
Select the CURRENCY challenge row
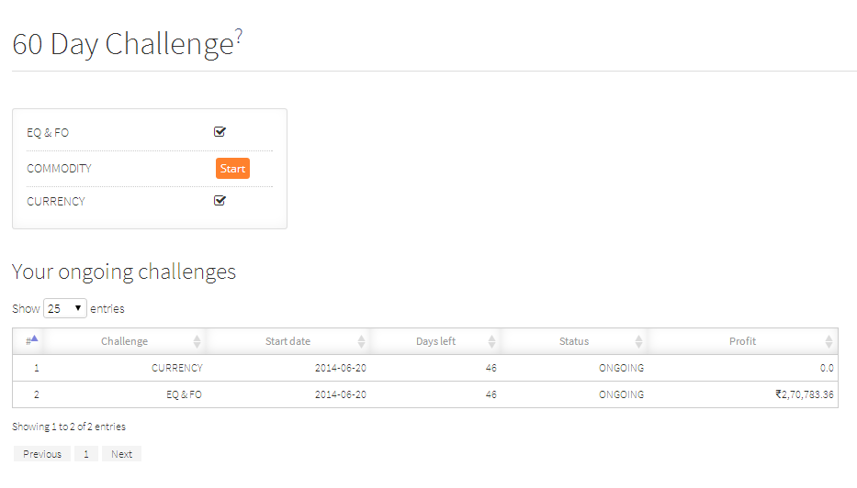tap(425, 368)
